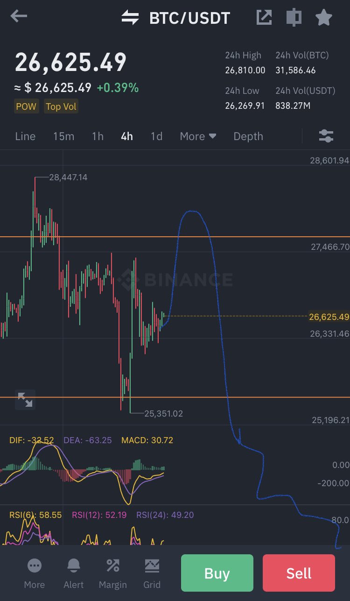
Task: Switch to the Depth tab
Action: (248, 136)
